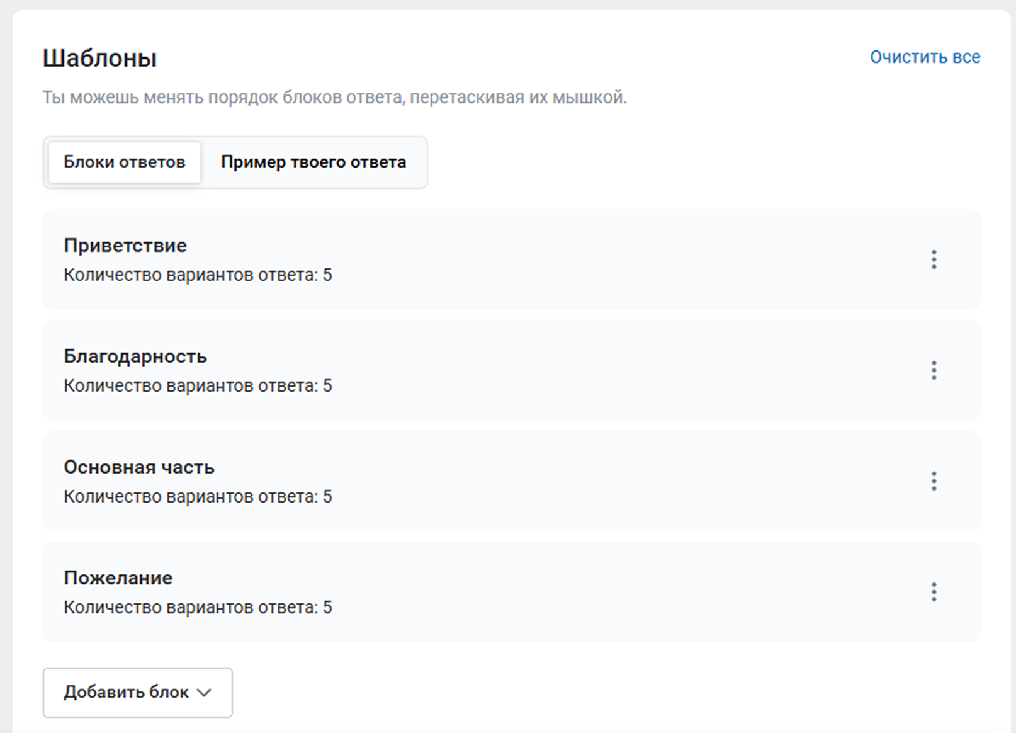Image resolution: width=1016 pixels, height=733 pixels.
Task: Expand the Добавить блок dropdown
Action: (138, 692)
